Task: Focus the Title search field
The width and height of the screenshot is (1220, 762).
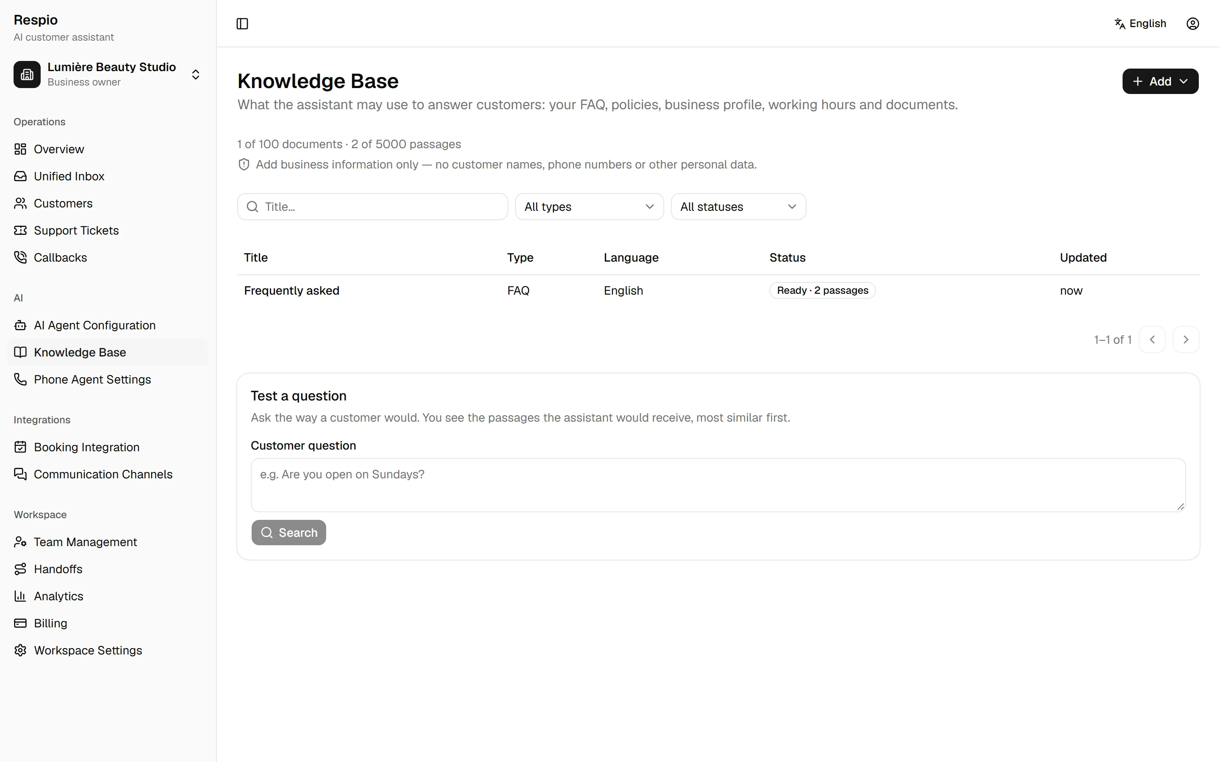Action: [372, 207]
